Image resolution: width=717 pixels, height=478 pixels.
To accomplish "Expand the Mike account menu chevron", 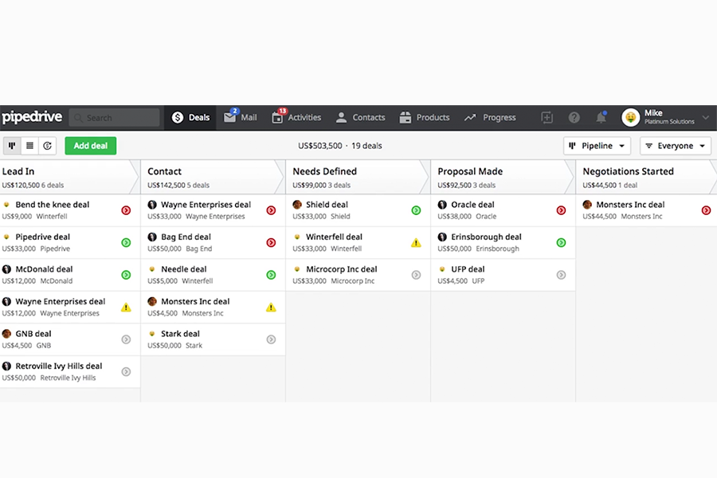I will (706, 118).
